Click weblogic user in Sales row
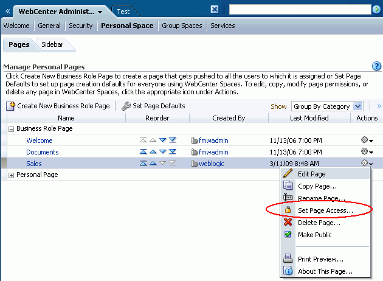Image resolution: width=383 pixels, height=281 pixels. (x=212, y=164)
